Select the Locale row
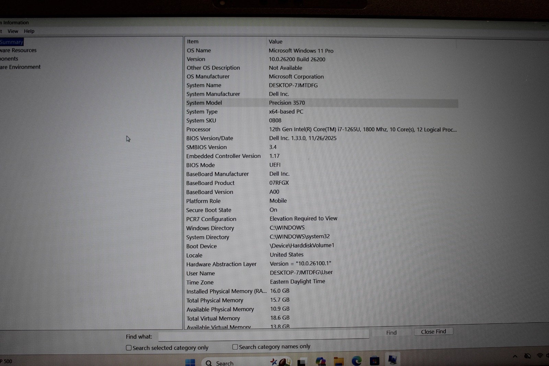549x366 pixels. point(322,255)
